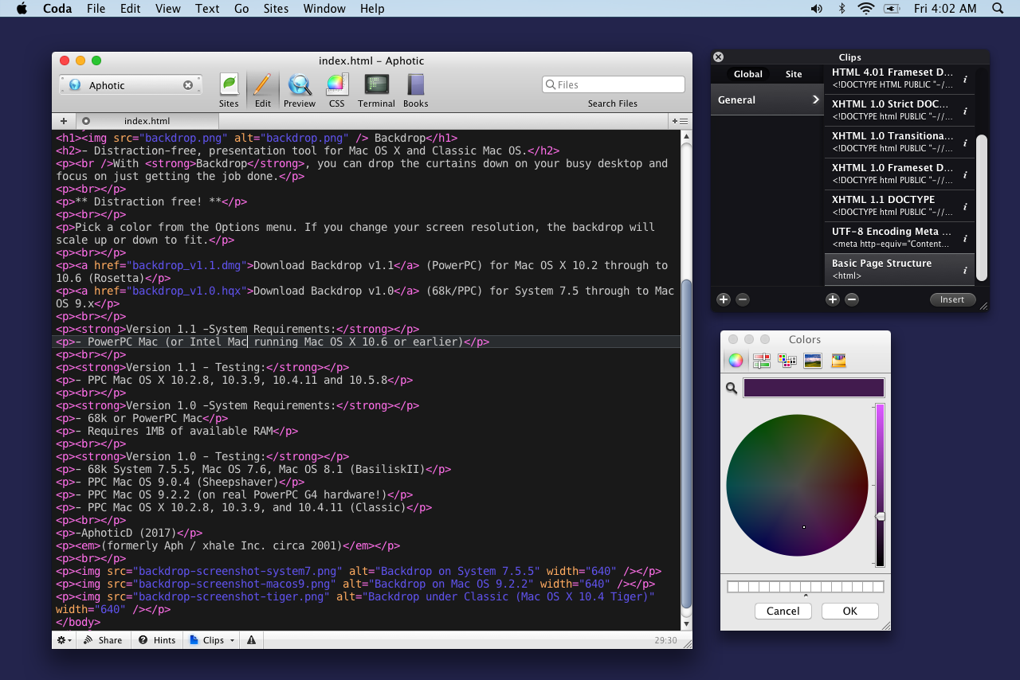This screenshot has width=1020, height=680.
Task: Open the Books reference icon
Action: pos(415,86)
